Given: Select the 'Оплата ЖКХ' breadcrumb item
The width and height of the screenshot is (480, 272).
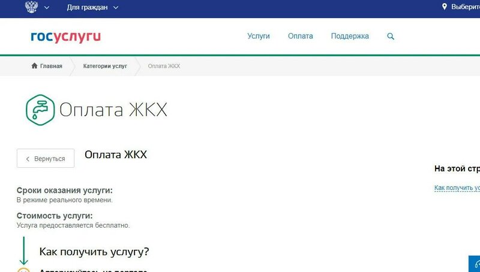Looking at the screenshot, I should pos(164,66).
